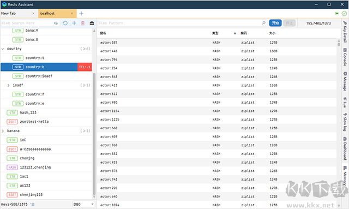Image resolution: width=349 pixels, height=209 pixels.
Task: Select the ioC key
Action: tap(46, 140)
